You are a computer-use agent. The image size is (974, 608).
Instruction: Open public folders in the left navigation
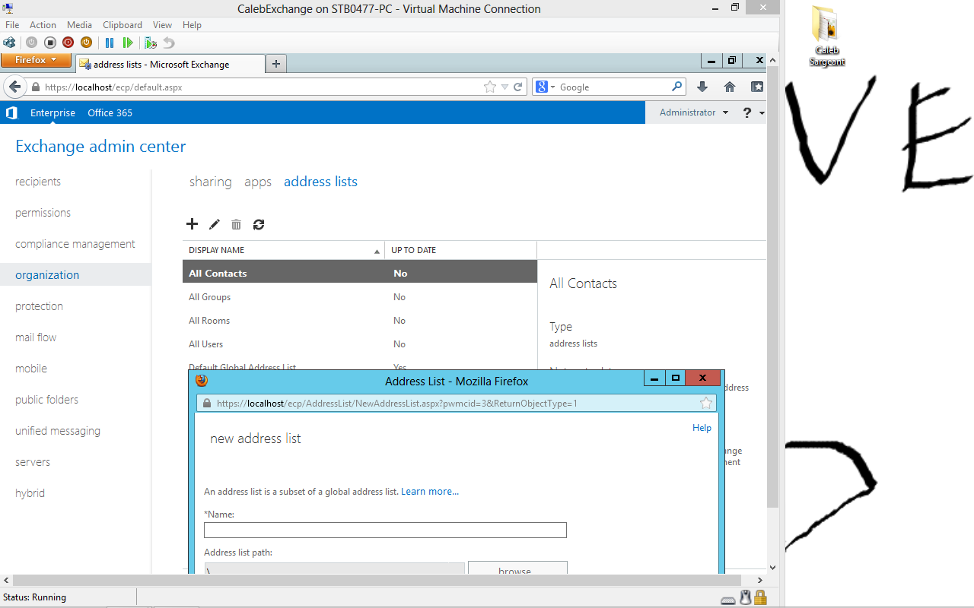point(46,400)
